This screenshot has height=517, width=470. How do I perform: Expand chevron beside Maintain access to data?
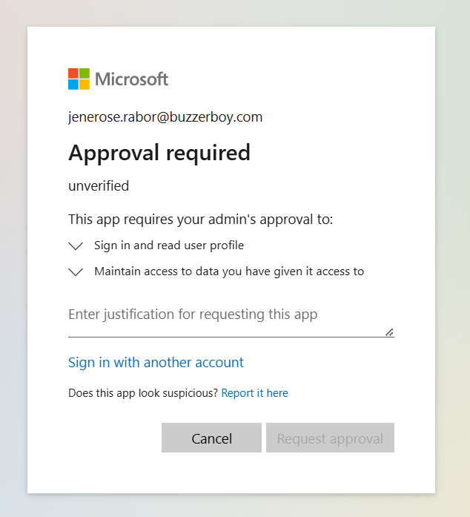(x=76, y=272)
